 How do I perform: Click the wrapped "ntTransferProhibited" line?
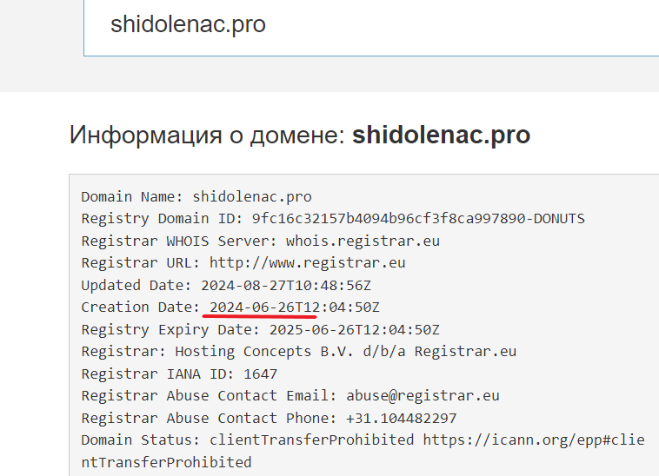(166, 462)
